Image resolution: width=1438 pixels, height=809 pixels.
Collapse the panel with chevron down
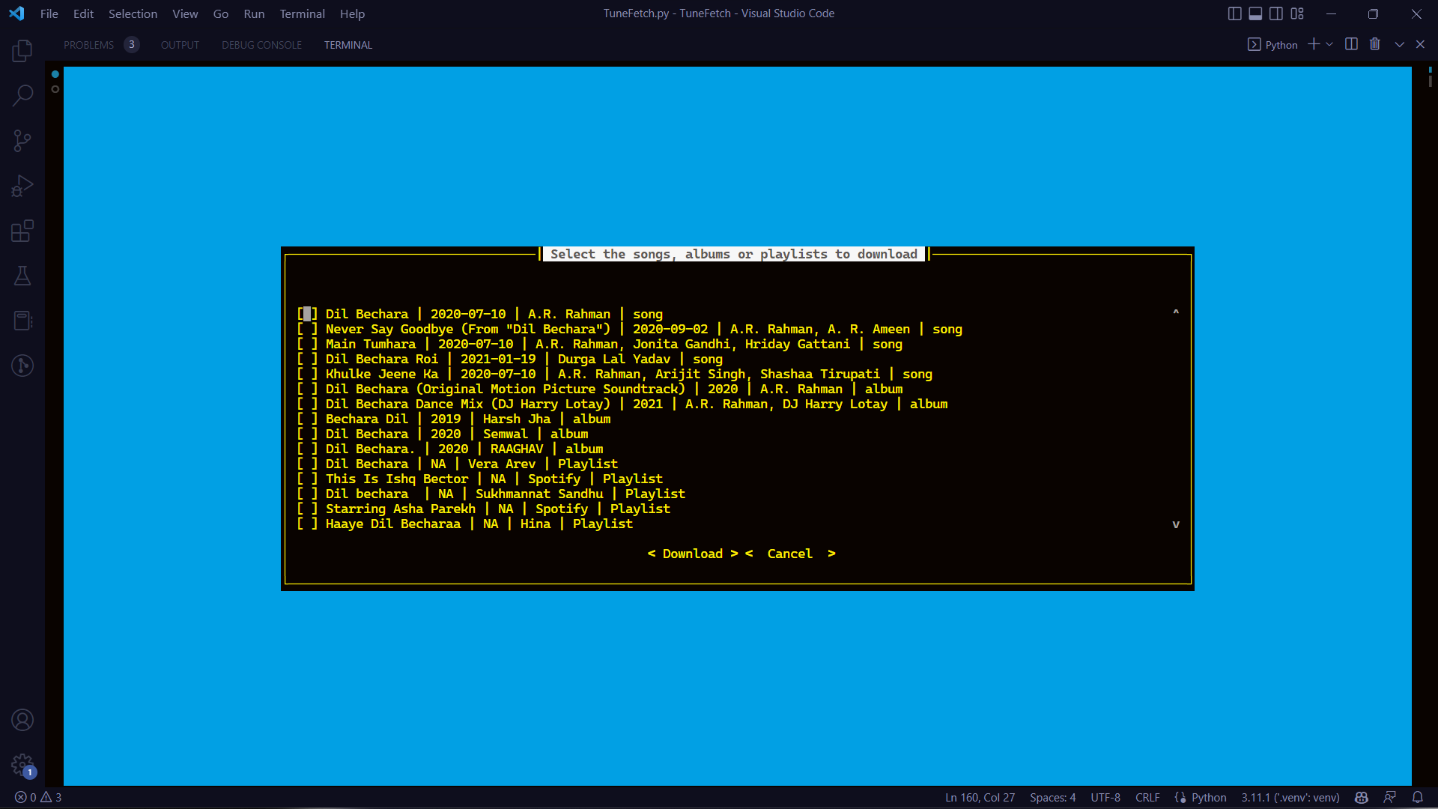point(1398,44)
